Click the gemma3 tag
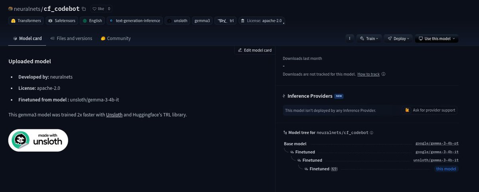479x192 pixels. pos(202,21)
